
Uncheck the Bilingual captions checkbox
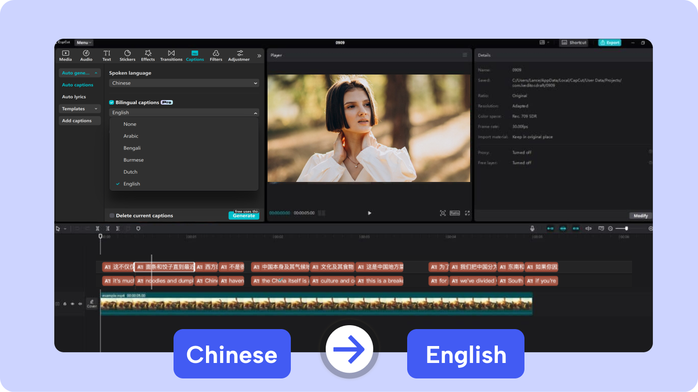[x=112, y=103]
